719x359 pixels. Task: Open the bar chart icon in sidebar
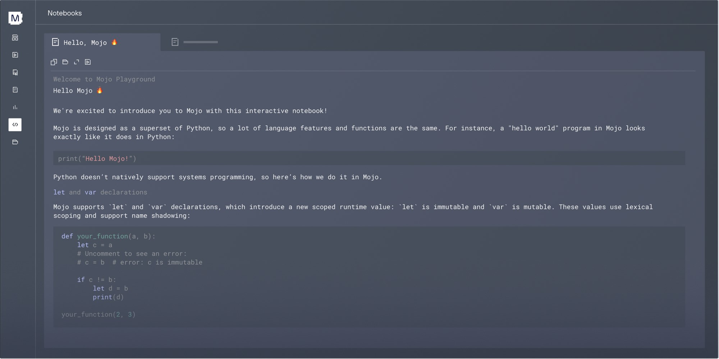[15, 107]
